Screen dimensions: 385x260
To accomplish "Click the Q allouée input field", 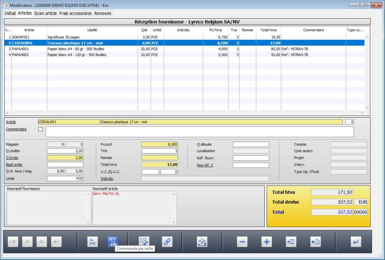I will click(x=251, y=145).
